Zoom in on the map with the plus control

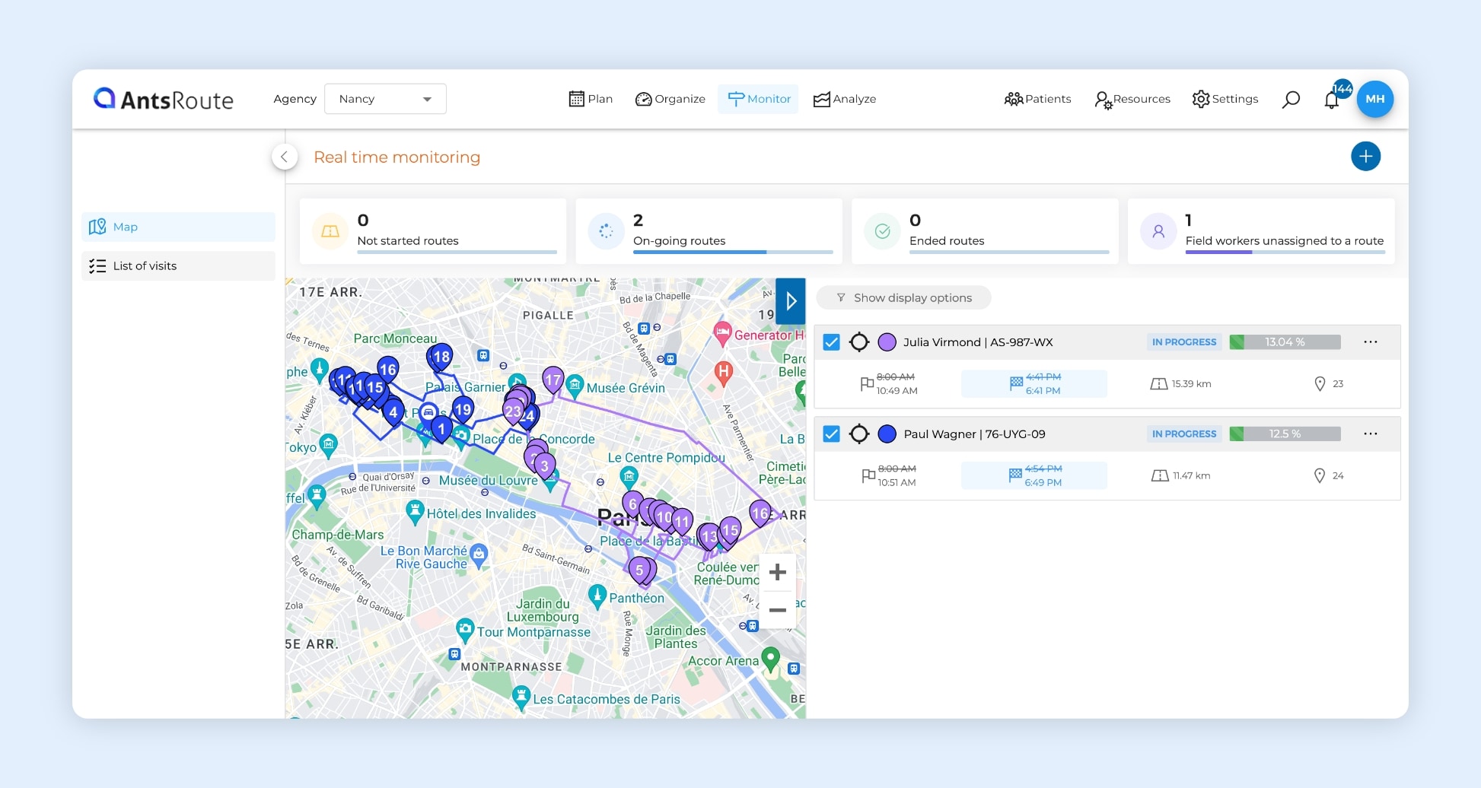777,572
